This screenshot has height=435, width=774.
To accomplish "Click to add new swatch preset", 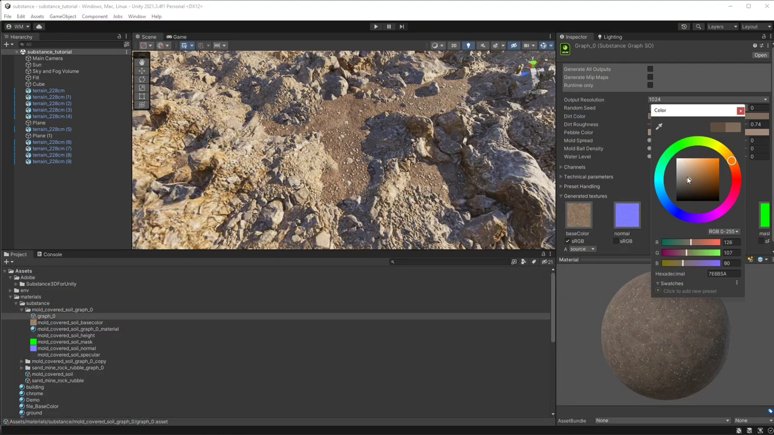I will [690, 291].
